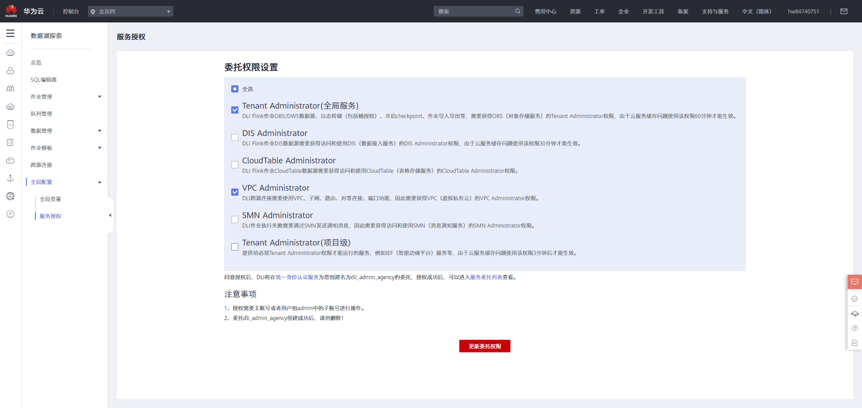This screenshot has height=408, width=862.
Task: Collapse the 全局配置 menu arrow
Action: [x=100, y=182]
